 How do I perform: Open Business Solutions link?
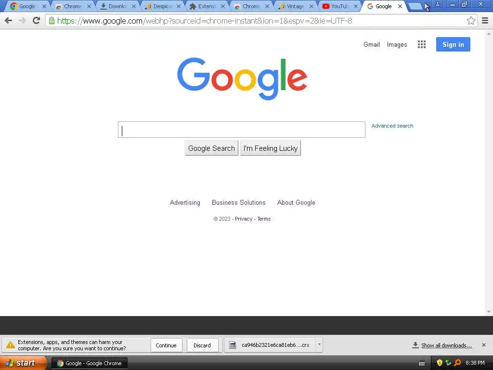pyautogui.click(x=239, y=203)
